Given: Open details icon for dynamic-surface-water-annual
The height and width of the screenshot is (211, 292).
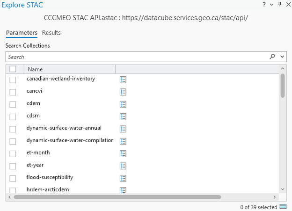Looking at the screenshot, I should [123, 129].
